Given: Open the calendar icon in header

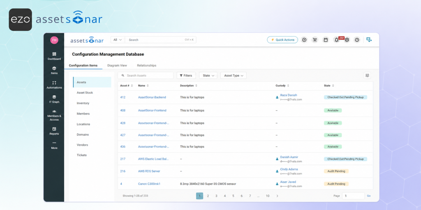Looking at the screenshot, I should [326, 40].
